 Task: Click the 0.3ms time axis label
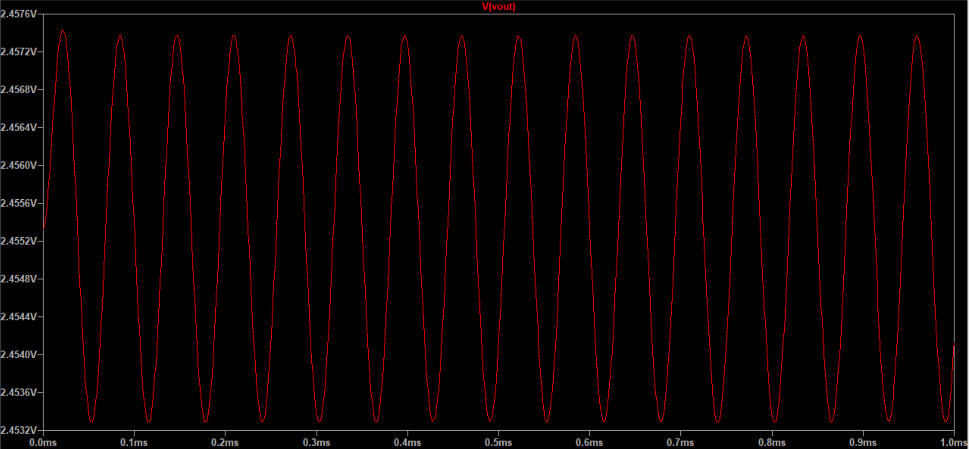point(316,442)
